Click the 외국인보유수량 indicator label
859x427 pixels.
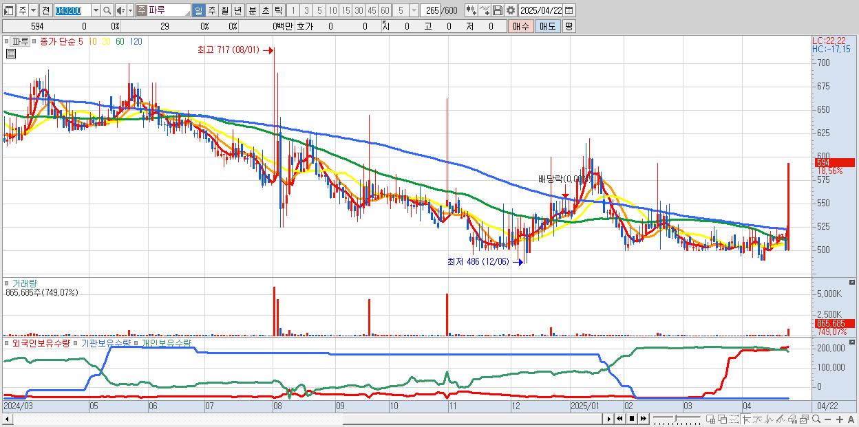[x=41, y=342]
